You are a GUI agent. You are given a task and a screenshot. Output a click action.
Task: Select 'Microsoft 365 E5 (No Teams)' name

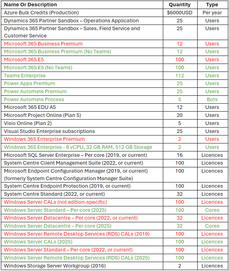click(x=38, y=68)
